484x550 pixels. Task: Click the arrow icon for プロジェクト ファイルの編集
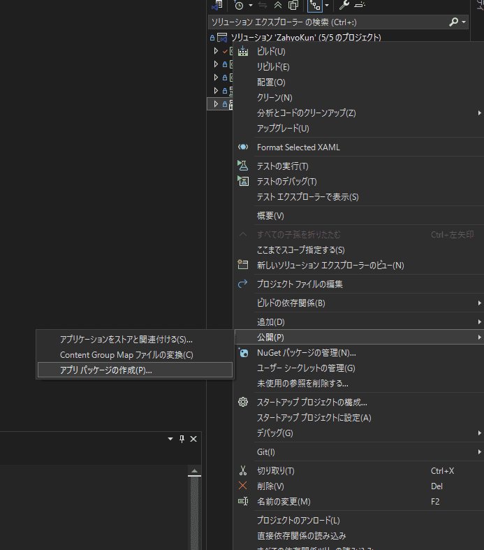tap(243, 284)
